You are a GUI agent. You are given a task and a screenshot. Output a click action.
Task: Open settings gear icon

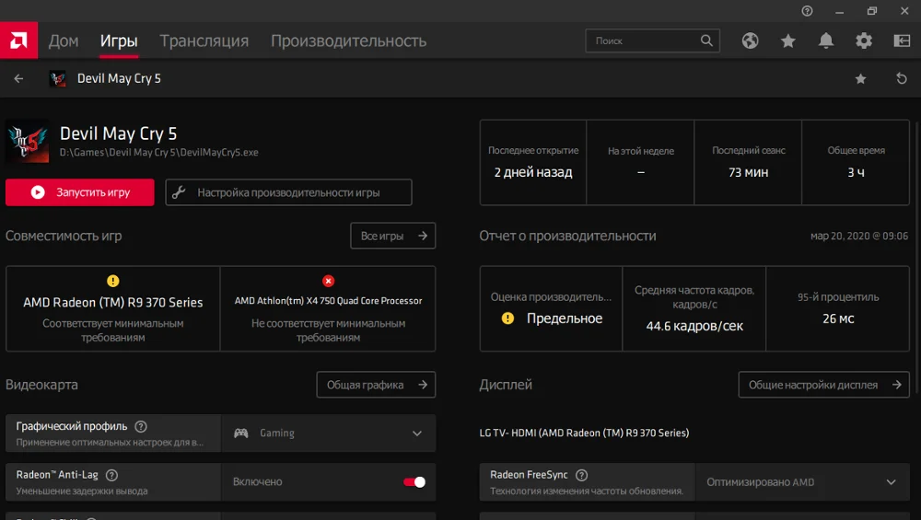coord(864,40)
